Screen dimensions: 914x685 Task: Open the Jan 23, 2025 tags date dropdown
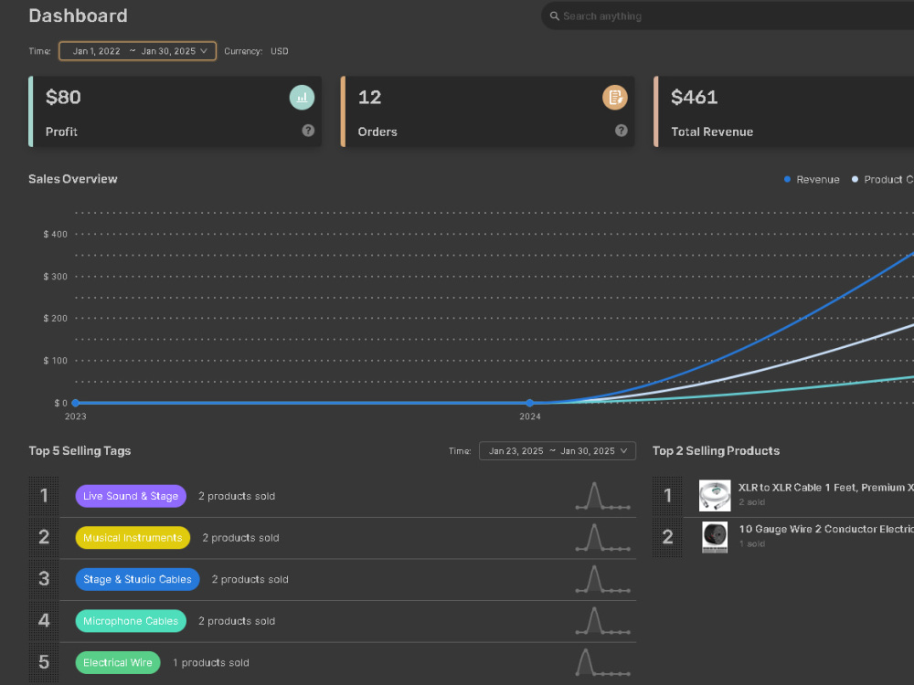(x=558, y=451)
